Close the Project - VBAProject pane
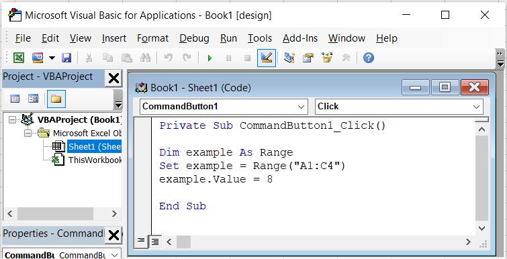Image resolution: width=507 pixels, height=259 pixels. (x=113, y=79)
